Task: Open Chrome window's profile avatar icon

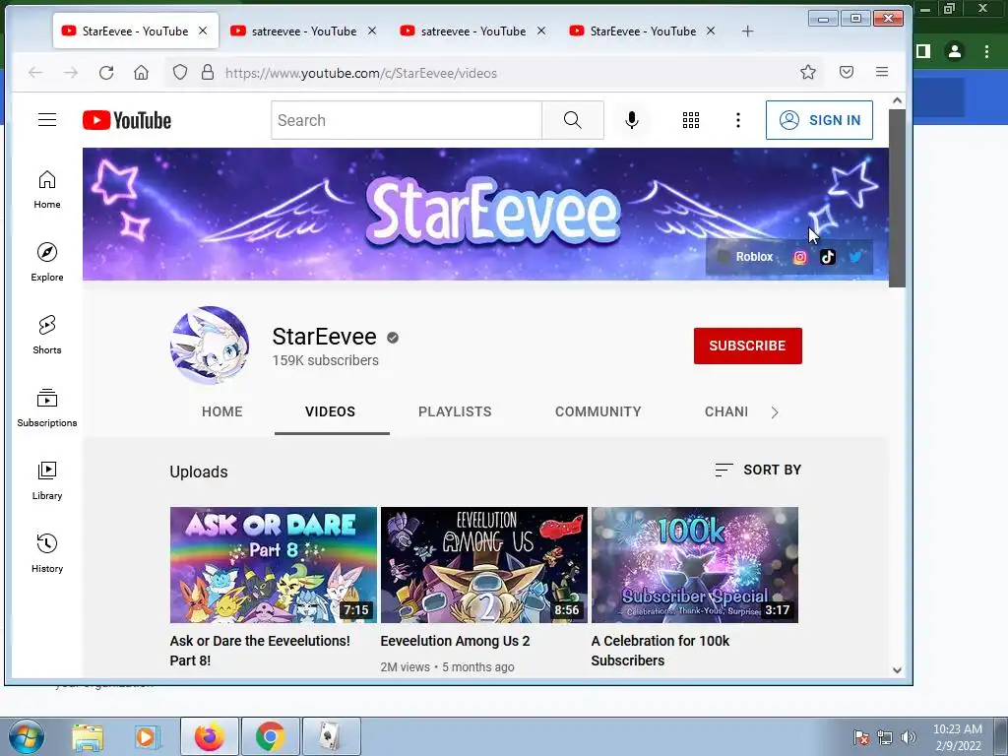Action: (x=955, y=51)
